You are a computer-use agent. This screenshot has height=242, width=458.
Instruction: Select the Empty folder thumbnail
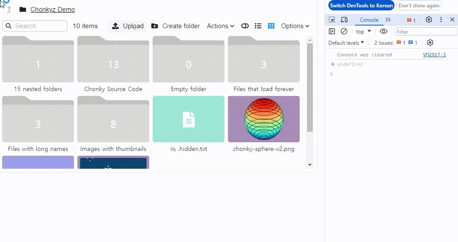tap(189, 59)
